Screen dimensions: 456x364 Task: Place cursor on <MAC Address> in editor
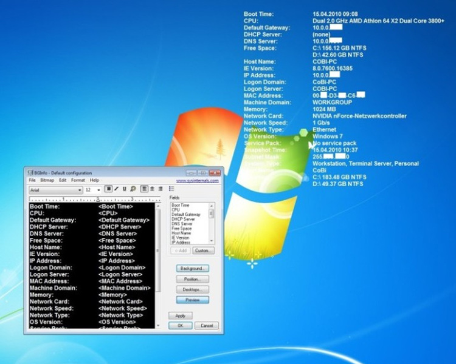120,281
